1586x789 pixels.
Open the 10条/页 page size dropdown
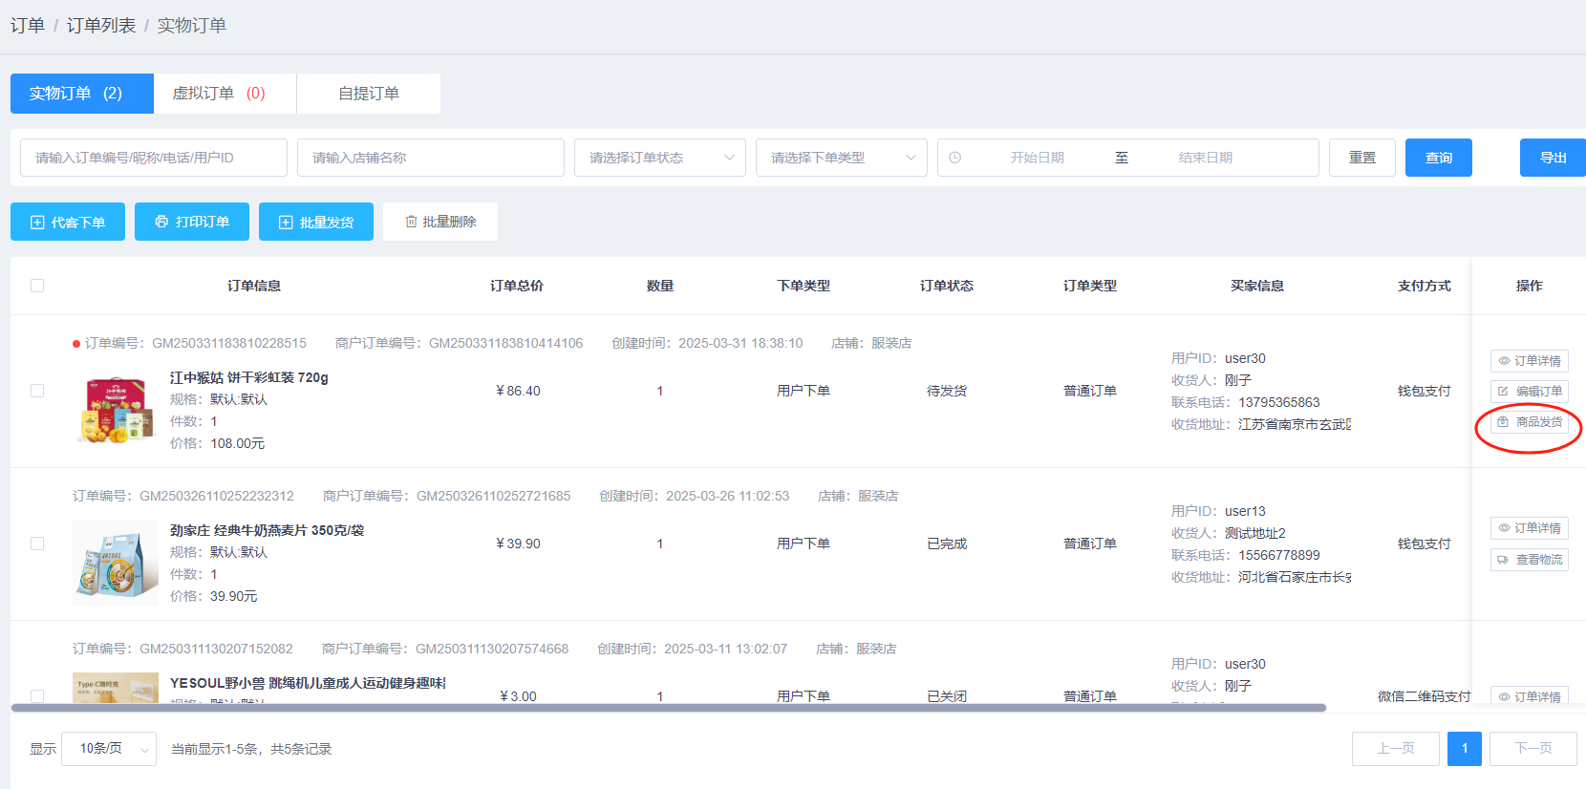[x=109, y=749]
